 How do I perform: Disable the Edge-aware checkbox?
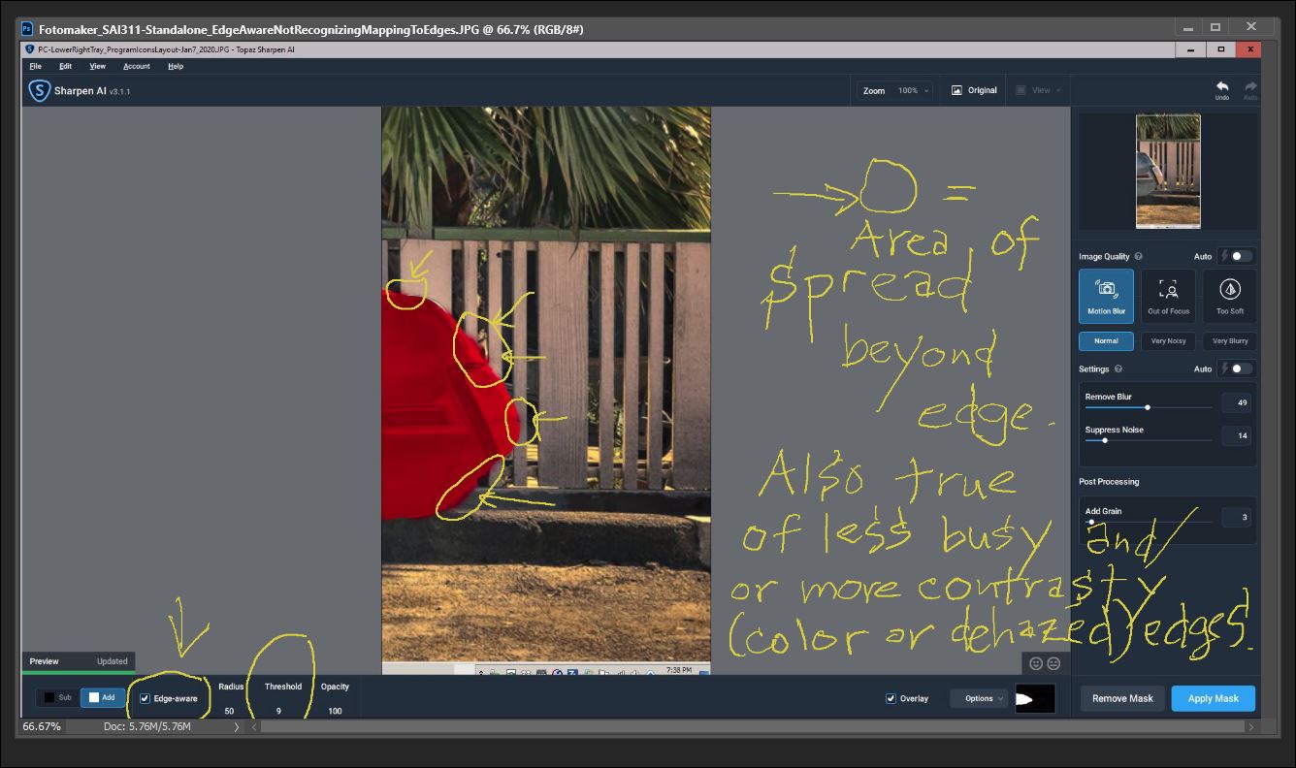(146, 698)
